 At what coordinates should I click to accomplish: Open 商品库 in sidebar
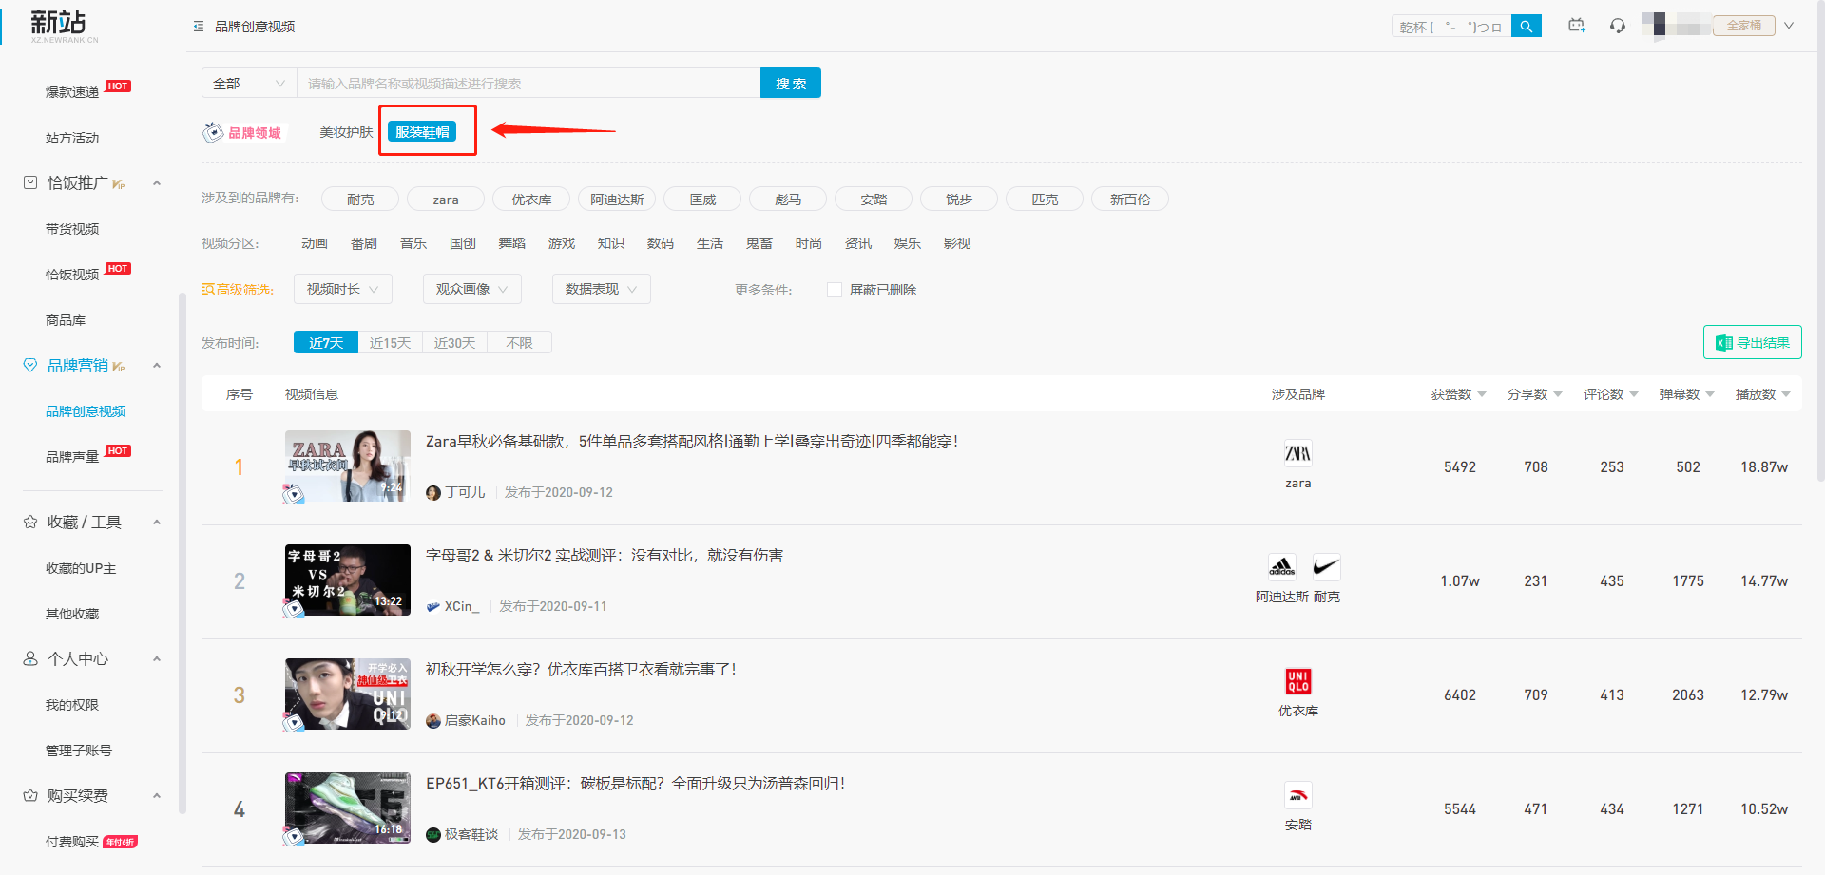pos(66,320)
